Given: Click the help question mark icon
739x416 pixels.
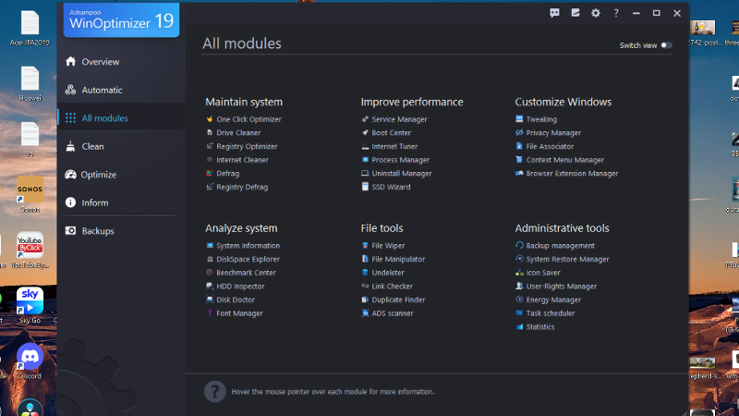Looking at the screenshot, I should click(616, 13).
